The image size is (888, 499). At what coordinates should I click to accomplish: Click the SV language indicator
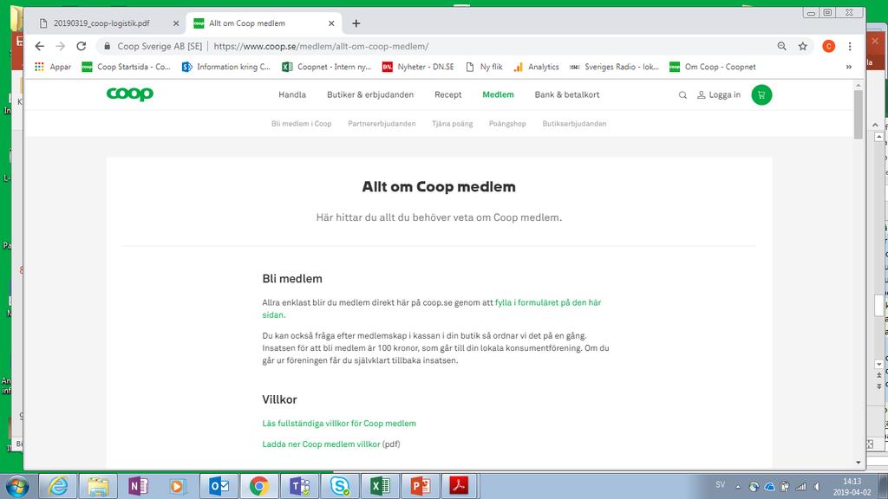pos(721,485)
